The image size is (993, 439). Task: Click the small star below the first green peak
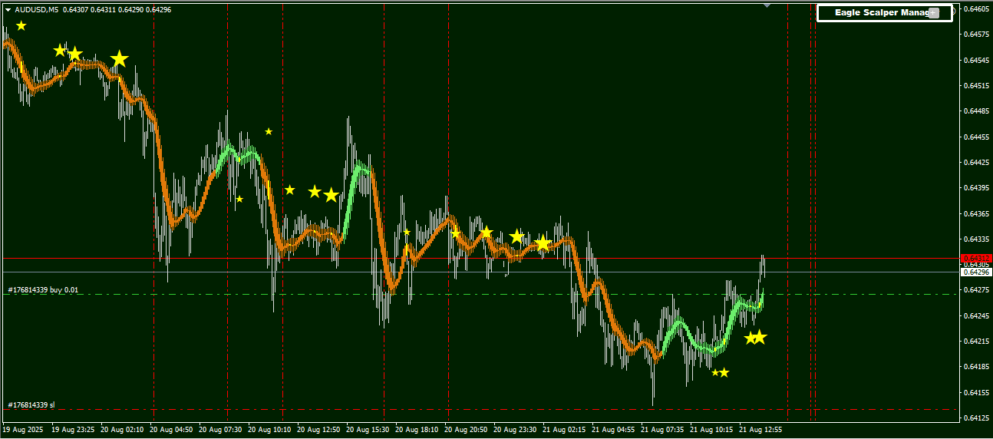(x=239, y=199)
